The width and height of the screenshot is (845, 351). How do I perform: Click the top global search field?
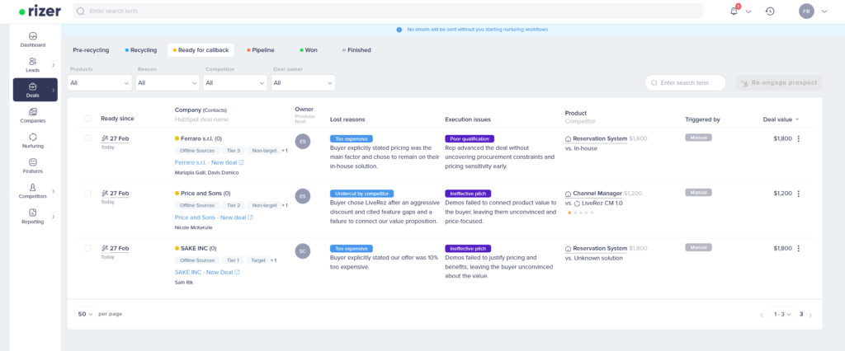click(x=388, y=11)
